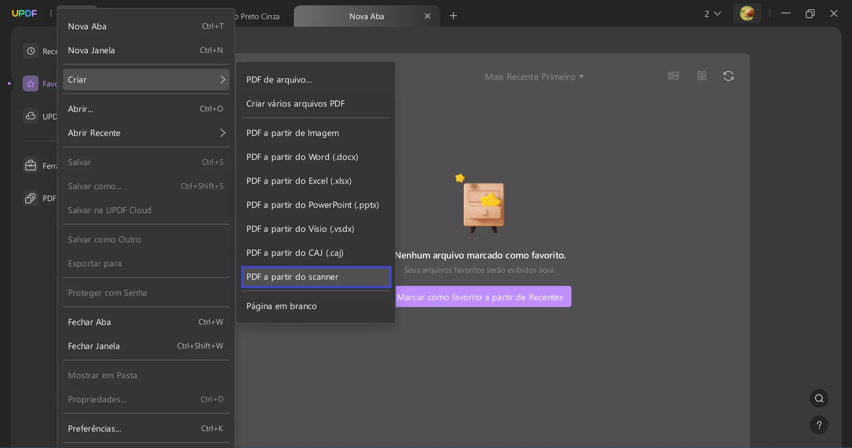852x448 pixels.
Task: Click Salvar como... menu item
Action: click(146, 186)
